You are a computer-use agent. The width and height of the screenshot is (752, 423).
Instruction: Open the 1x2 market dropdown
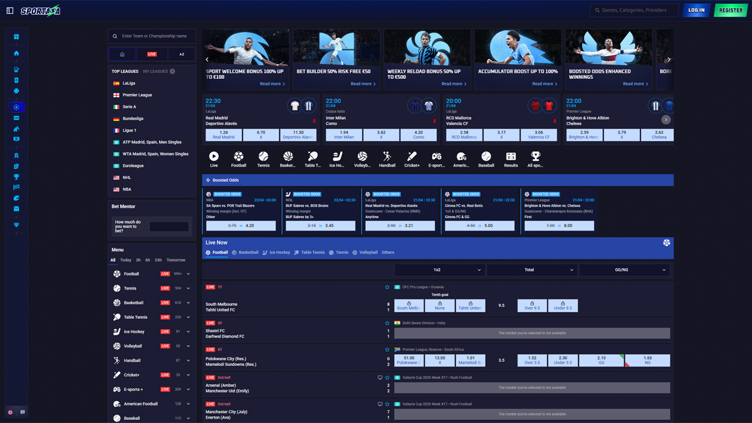439,270
